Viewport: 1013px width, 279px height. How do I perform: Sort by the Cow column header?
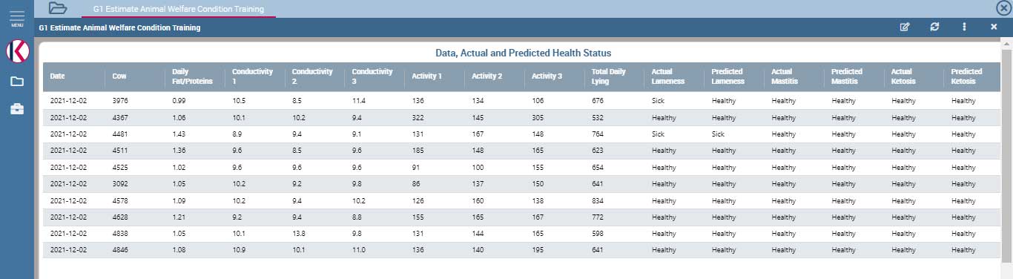119,76
